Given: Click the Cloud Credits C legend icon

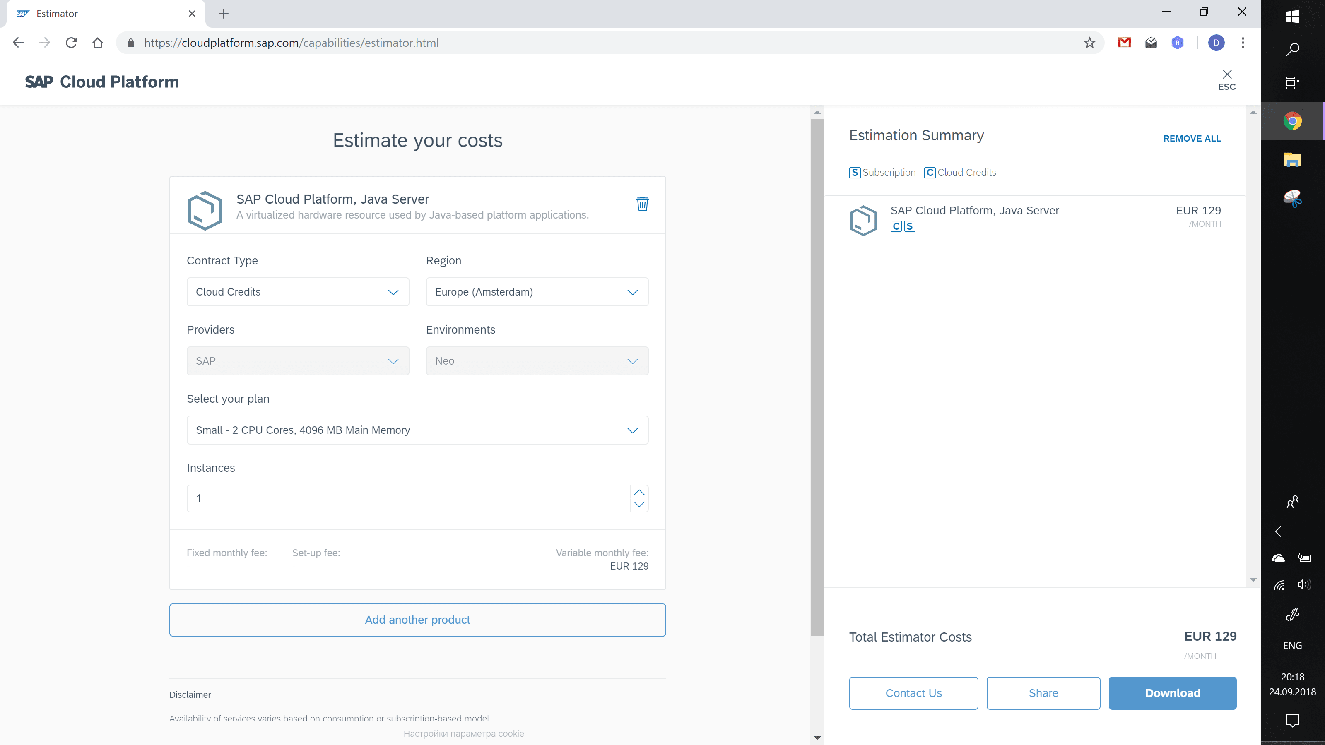Looking at the screenshot, I should 930,172.
